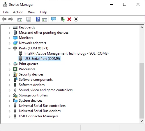Click Scan for hardware changes monitor icon
Image resolution: width=145 pixels, height=131 pixels.
tap(54, 19)
